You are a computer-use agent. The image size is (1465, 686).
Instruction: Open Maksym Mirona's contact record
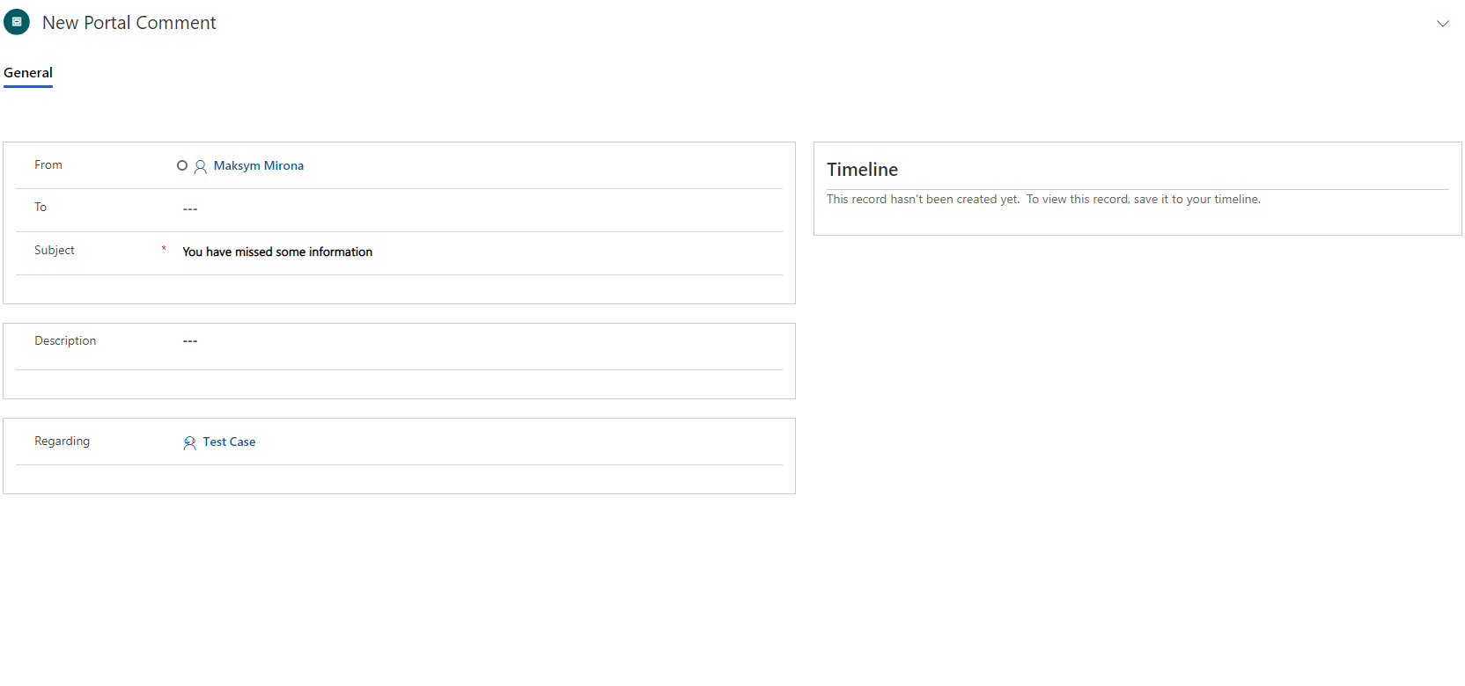pyautogui.click(x=258, y=165)
